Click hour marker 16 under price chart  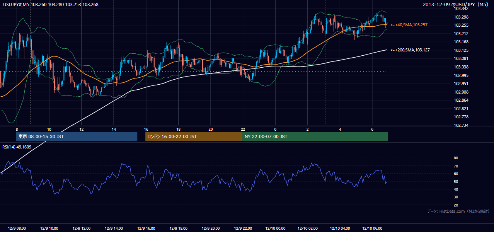coord(146,129)
